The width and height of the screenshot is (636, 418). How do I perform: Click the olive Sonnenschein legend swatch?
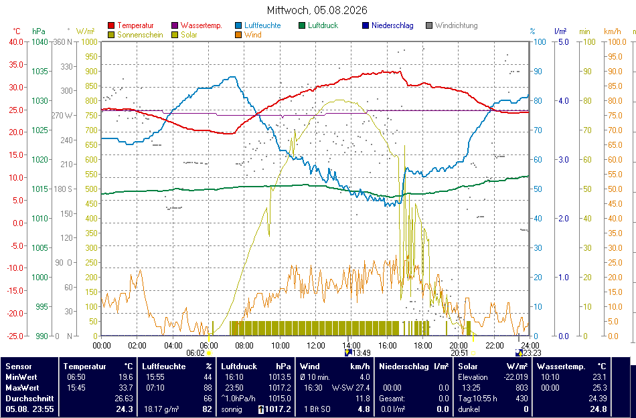[111, 35]
